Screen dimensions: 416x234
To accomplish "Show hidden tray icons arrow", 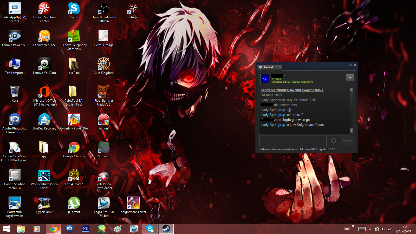I will 370,229.
